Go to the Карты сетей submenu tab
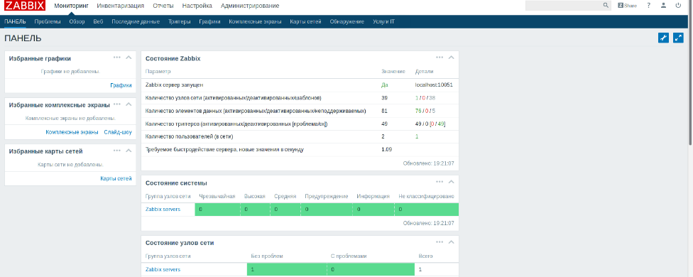The height and width of the screenshot is (277, 693). tap(305, 21)
